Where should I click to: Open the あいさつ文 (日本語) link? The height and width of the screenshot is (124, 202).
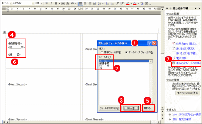click(186, 53)
